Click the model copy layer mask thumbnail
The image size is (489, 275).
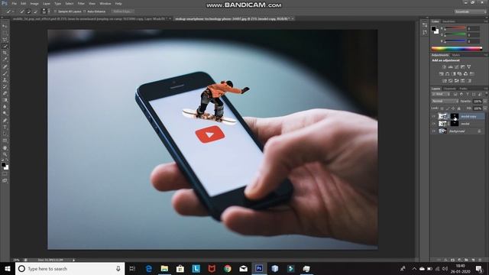(455, 116)
